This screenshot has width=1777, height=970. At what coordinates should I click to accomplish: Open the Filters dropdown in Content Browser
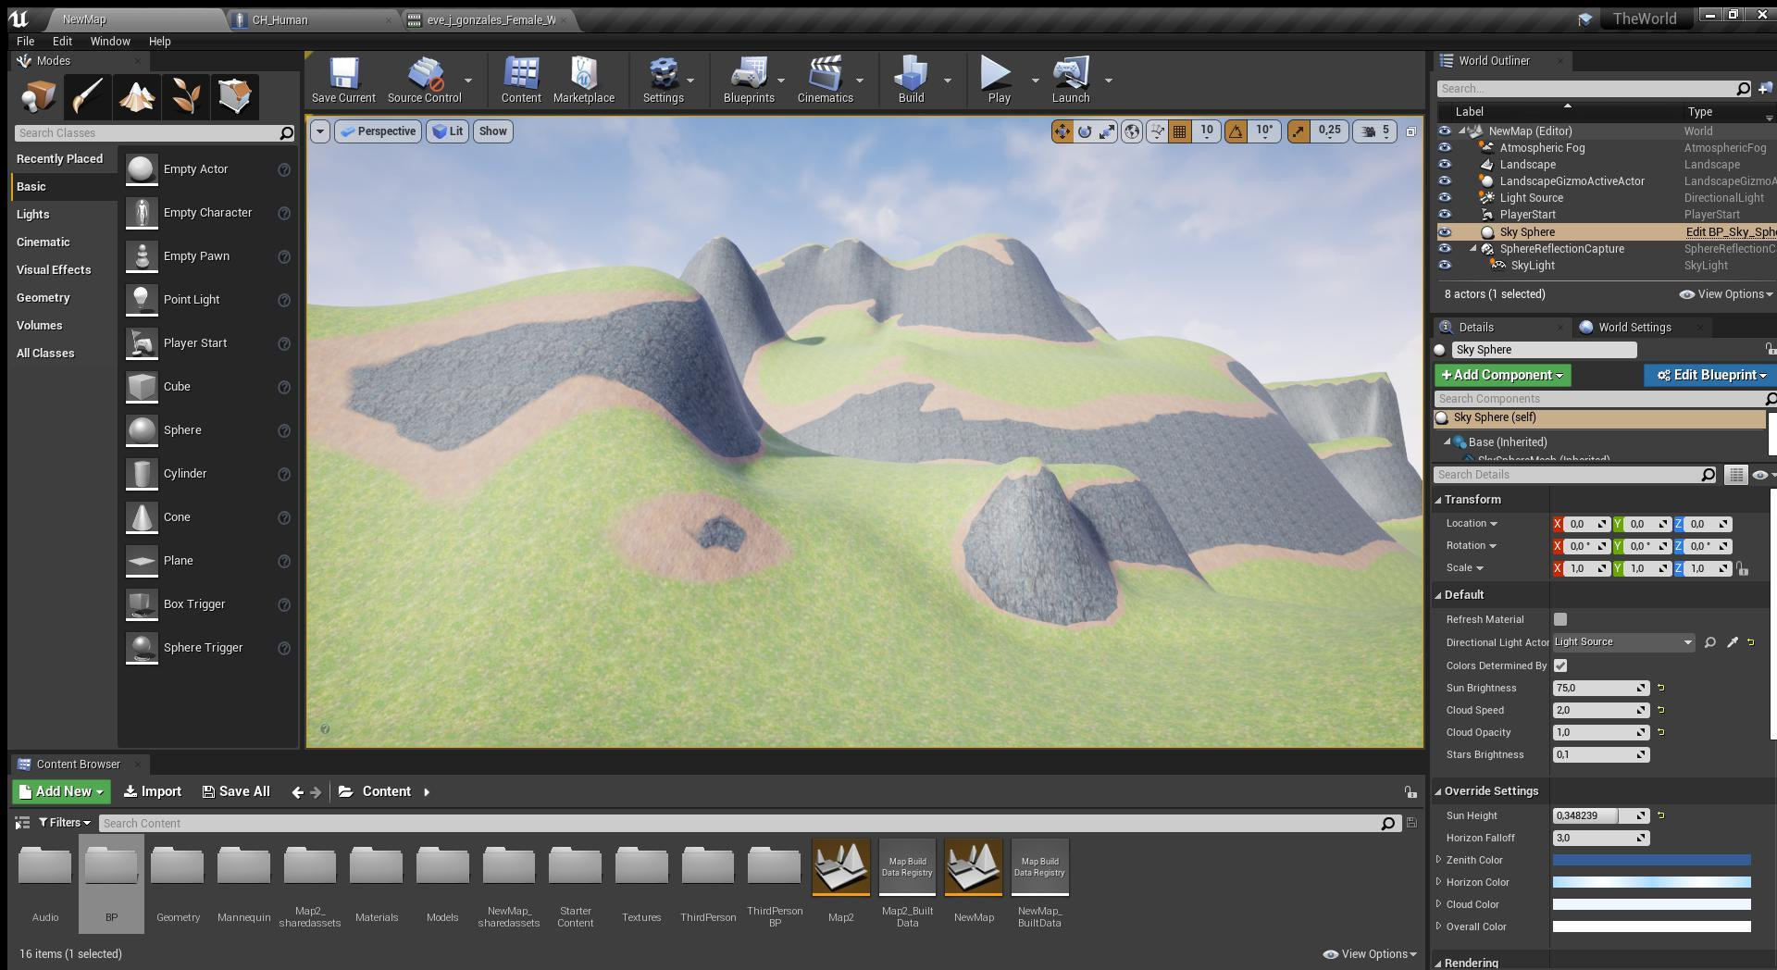pyautogui.click(x=64, y=823)
